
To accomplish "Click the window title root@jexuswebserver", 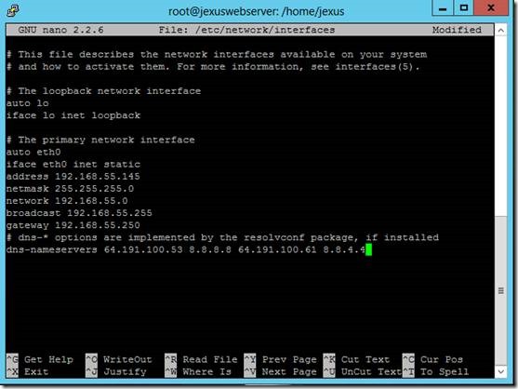I will pos(256,11).
